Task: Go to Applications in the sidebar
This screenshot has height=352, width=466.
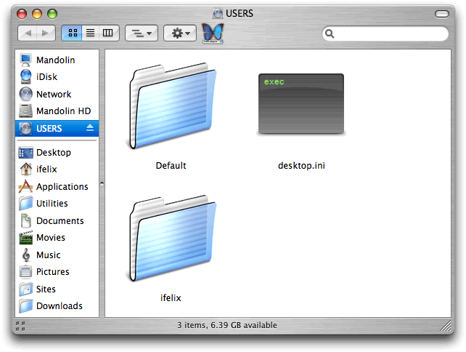Action: click(x=62, y=187)
